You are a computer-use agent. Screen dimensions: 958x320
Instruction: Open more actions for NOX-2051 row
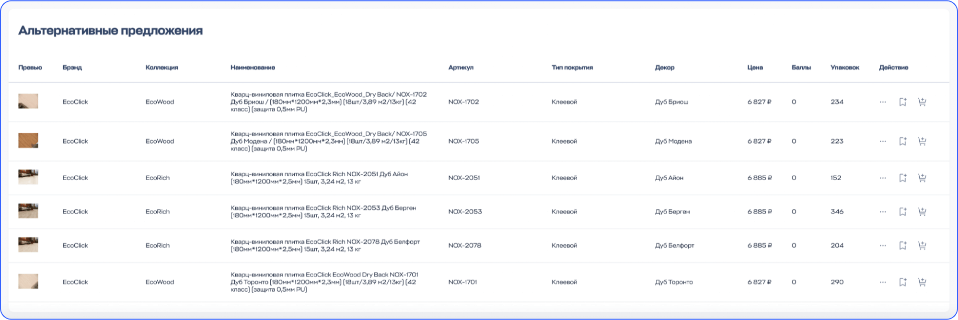[883, 178]
